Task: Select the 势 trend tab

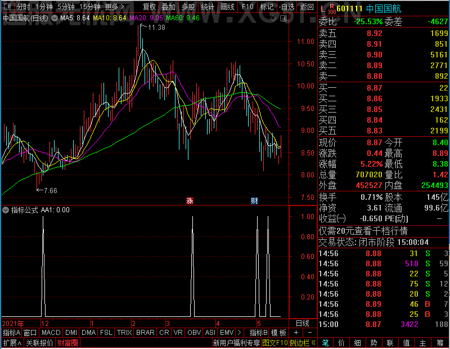Action: click(x=373, y=343)
